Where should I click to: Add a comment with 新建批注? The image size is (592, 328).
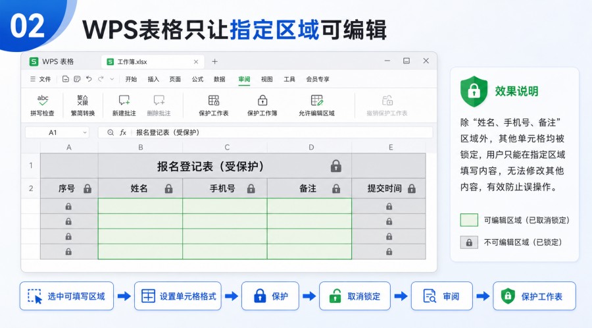(x=124, y=105)
